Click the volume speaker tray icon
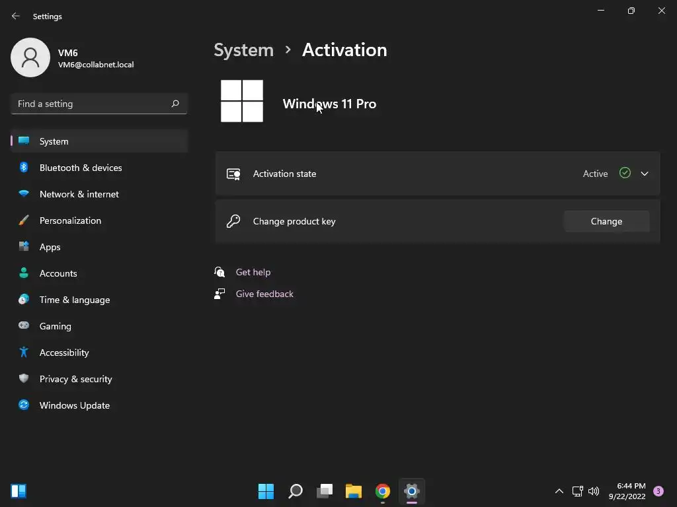 coord(594,491)
